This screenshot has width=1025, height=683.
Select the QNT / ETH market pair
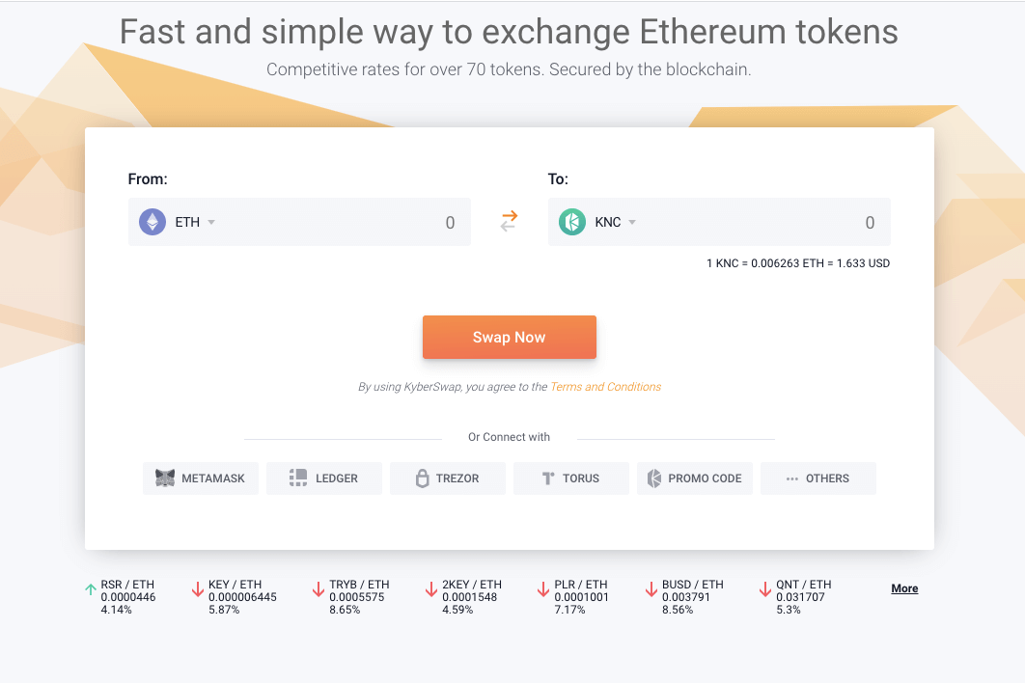pos(795,597)
